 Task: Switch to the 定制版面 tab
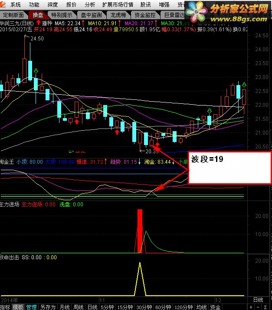tap(13, 15)
